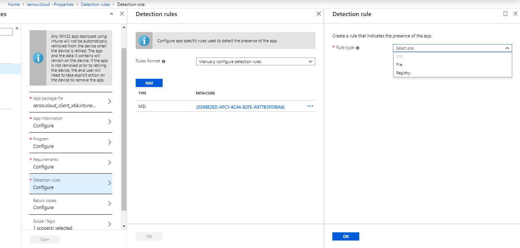Click OK in the Detection rule blade
Screen dimensions: 520x248
coord(345,236)
